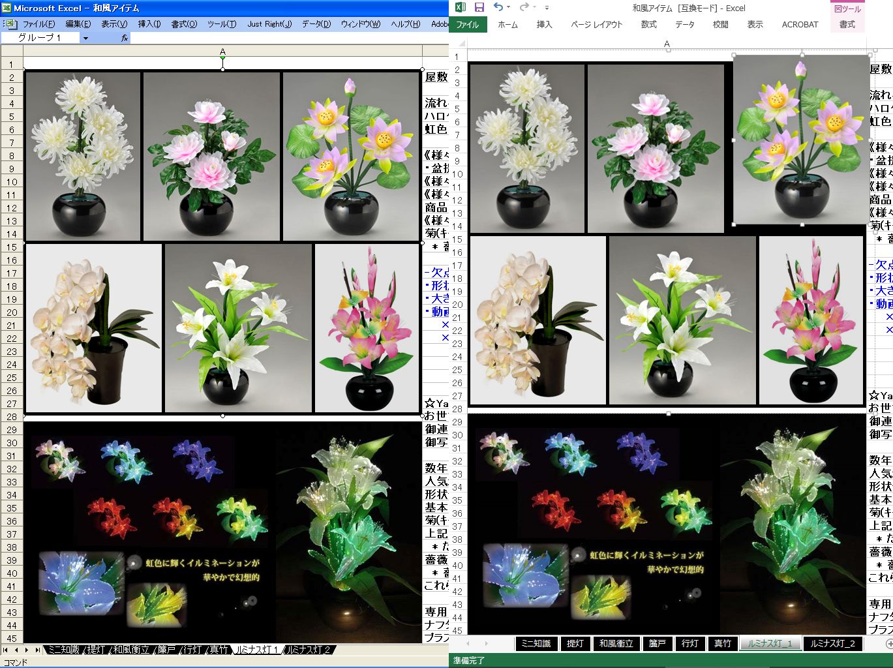Switch to the ページ レイアウト ribbon tab
893x668 pixels.
(x=596, y=24)
